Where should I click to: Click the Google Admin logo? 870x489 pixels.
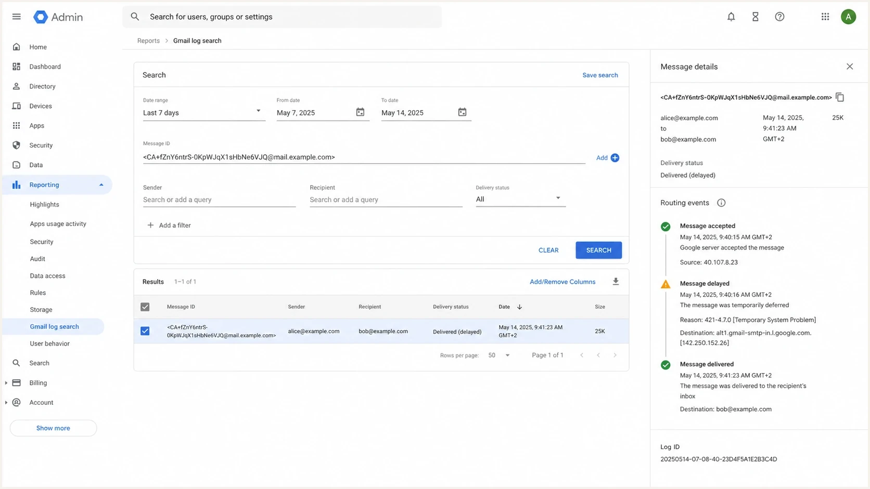[58, 17]
